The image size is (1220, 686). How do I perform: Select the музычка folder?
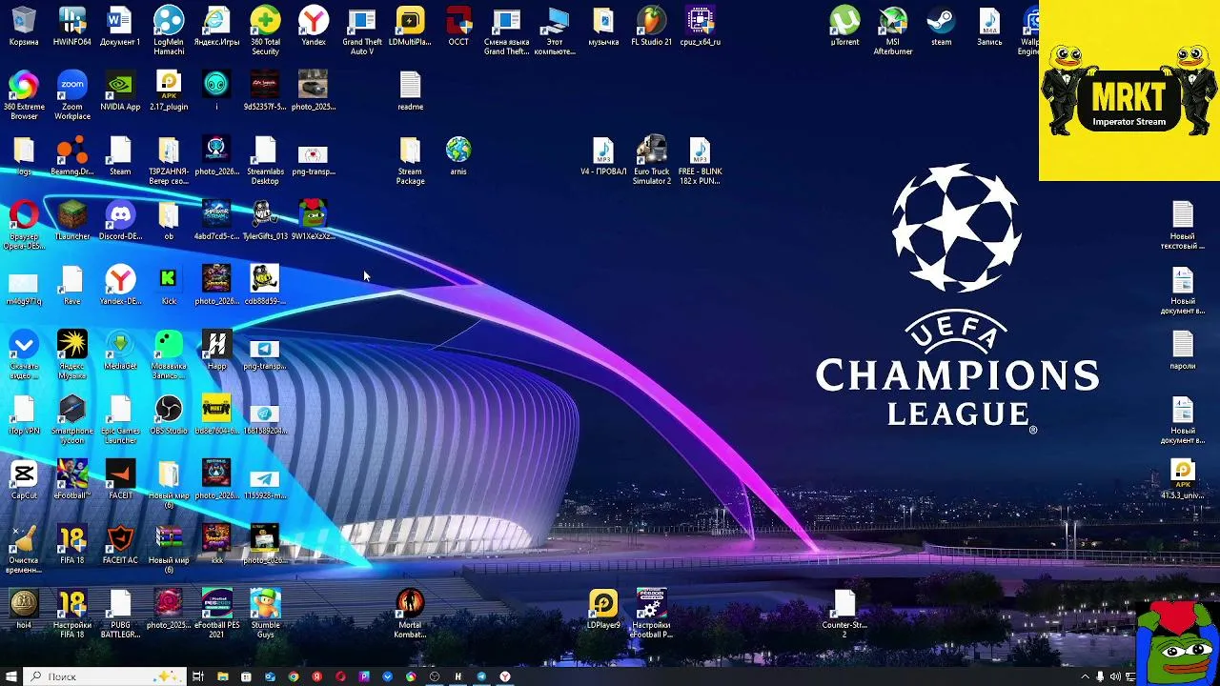coord(603,27)
